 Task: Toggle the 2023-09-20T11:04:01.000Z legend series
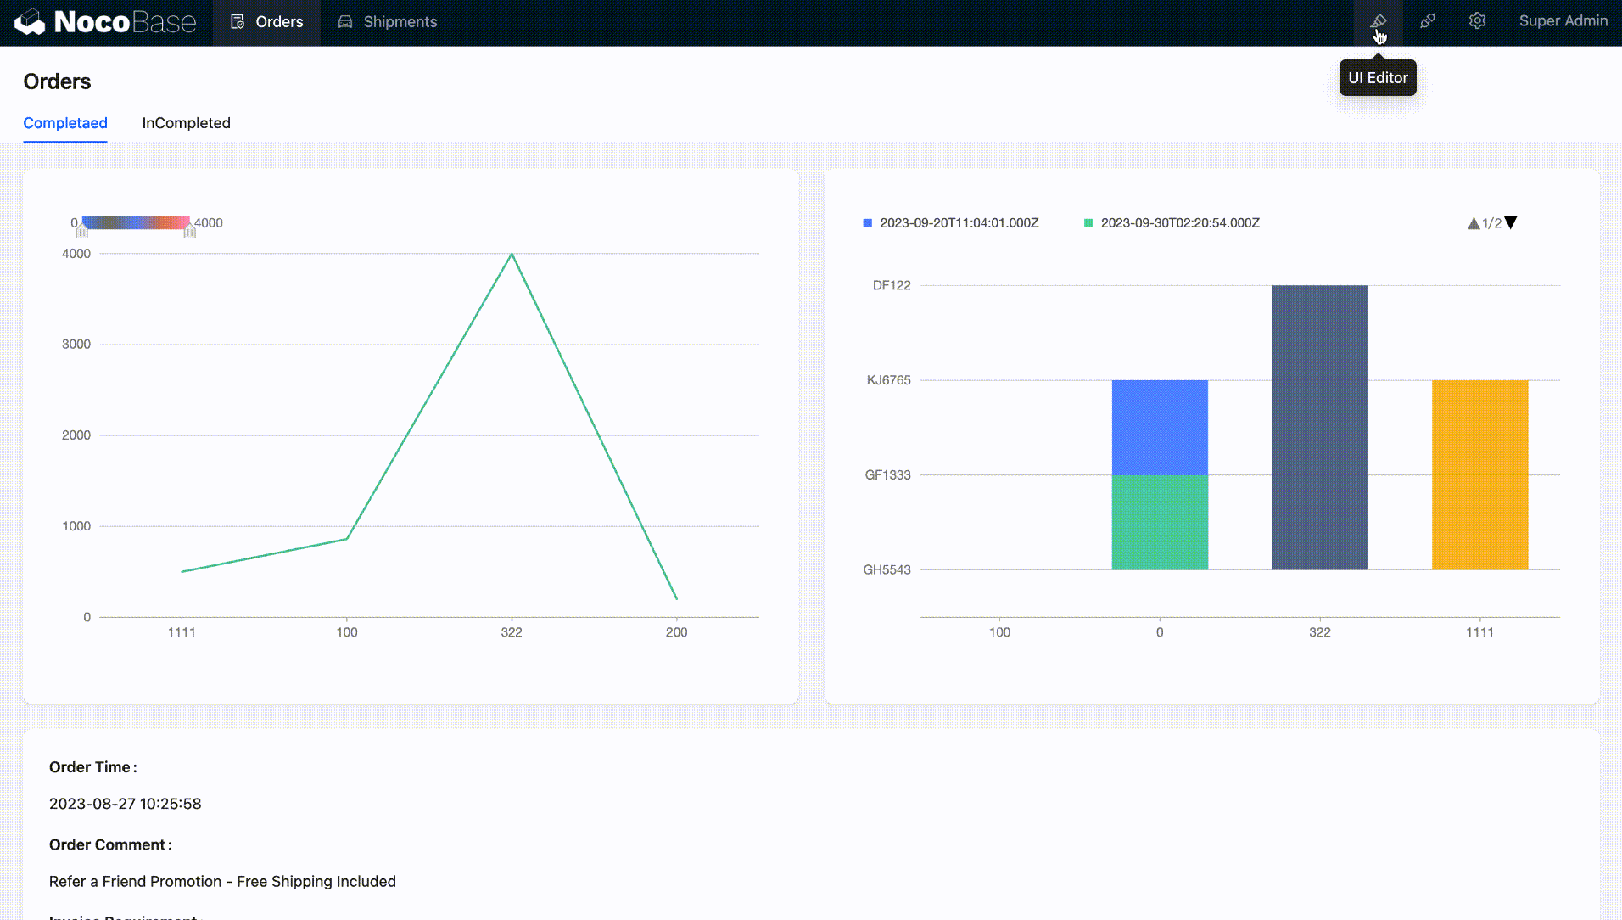[x=951, y=222]
